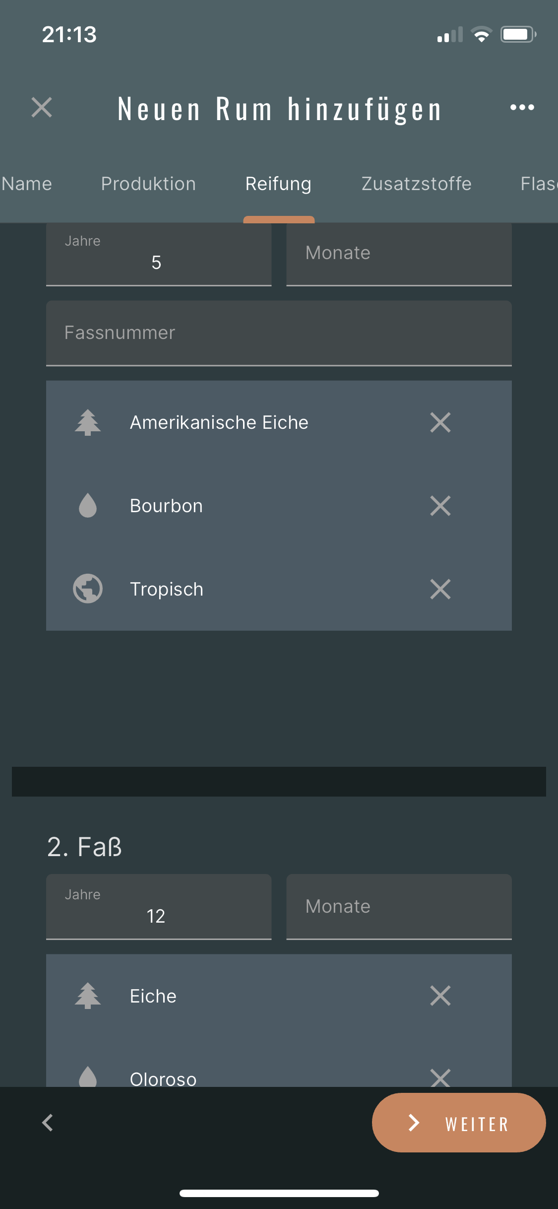This screenshot has width=558, height=1209.
Task: Tap the globe icon beside Tropisch
Action: 88,589
